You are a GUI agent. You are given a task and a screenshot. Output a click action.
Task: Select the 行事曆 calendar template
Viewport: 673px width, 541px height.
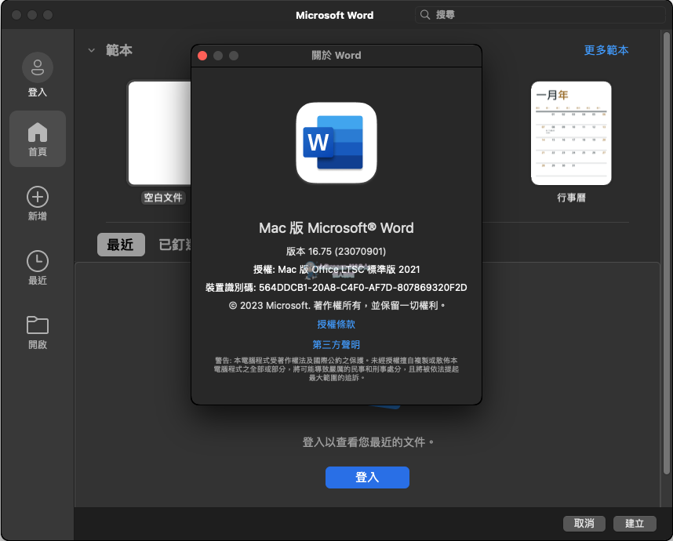click(571, 133)
